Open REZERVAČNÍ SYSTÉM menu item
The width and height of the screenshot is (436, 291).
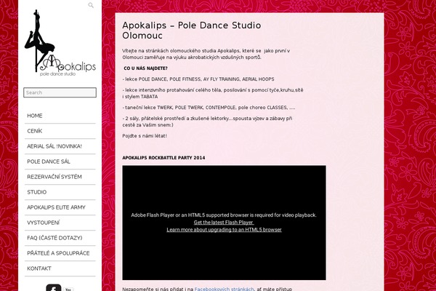click(60, 177)
